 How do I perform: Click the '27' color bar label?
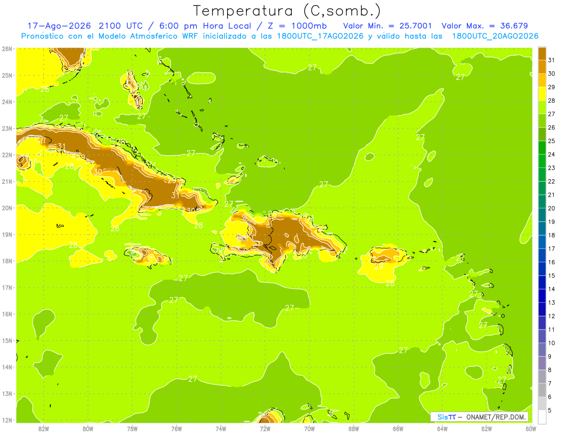point(552,114)
